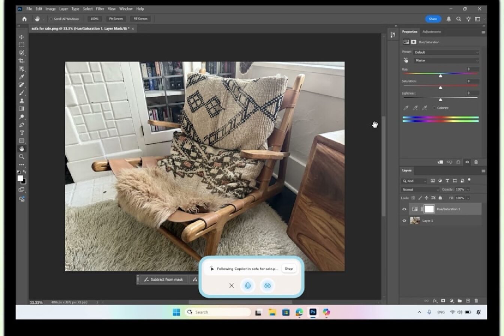Image resolution: width=504 pixels, height=336 pixels.
Task: Select the Crop tool
Action: 22,61
